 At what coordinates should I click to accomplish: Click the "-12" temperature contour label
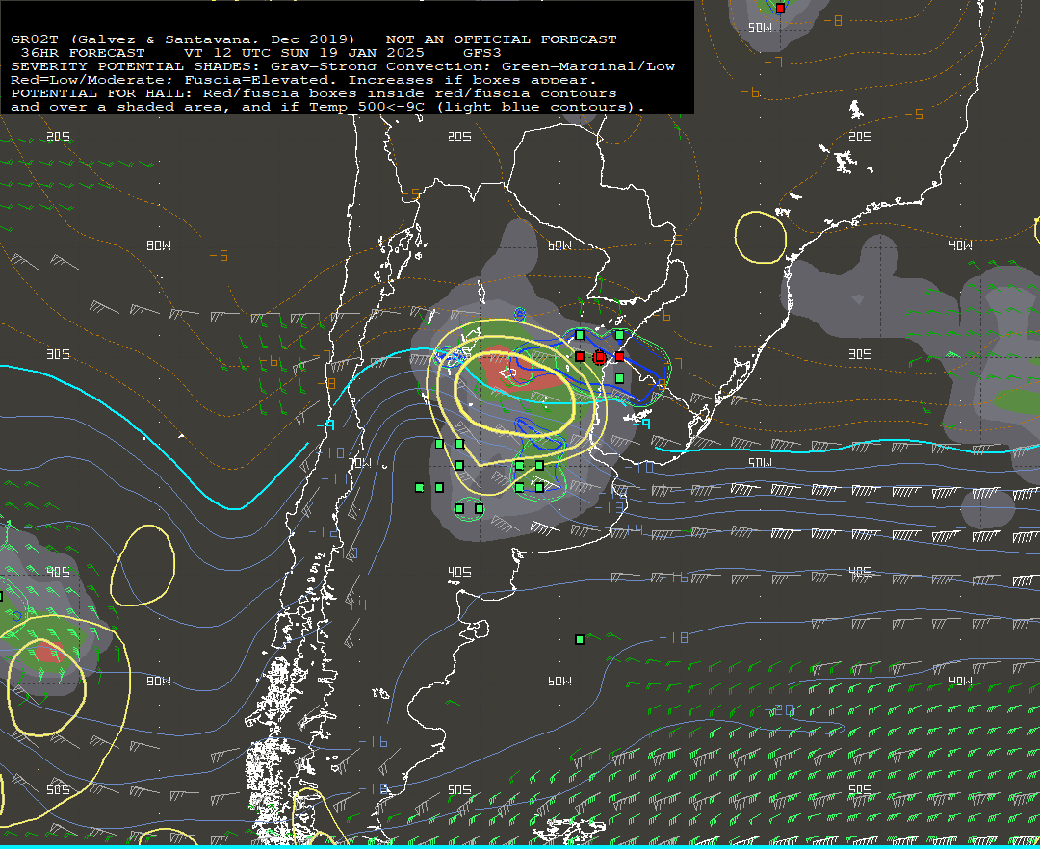pyautogui.click(x=324, y=531)
